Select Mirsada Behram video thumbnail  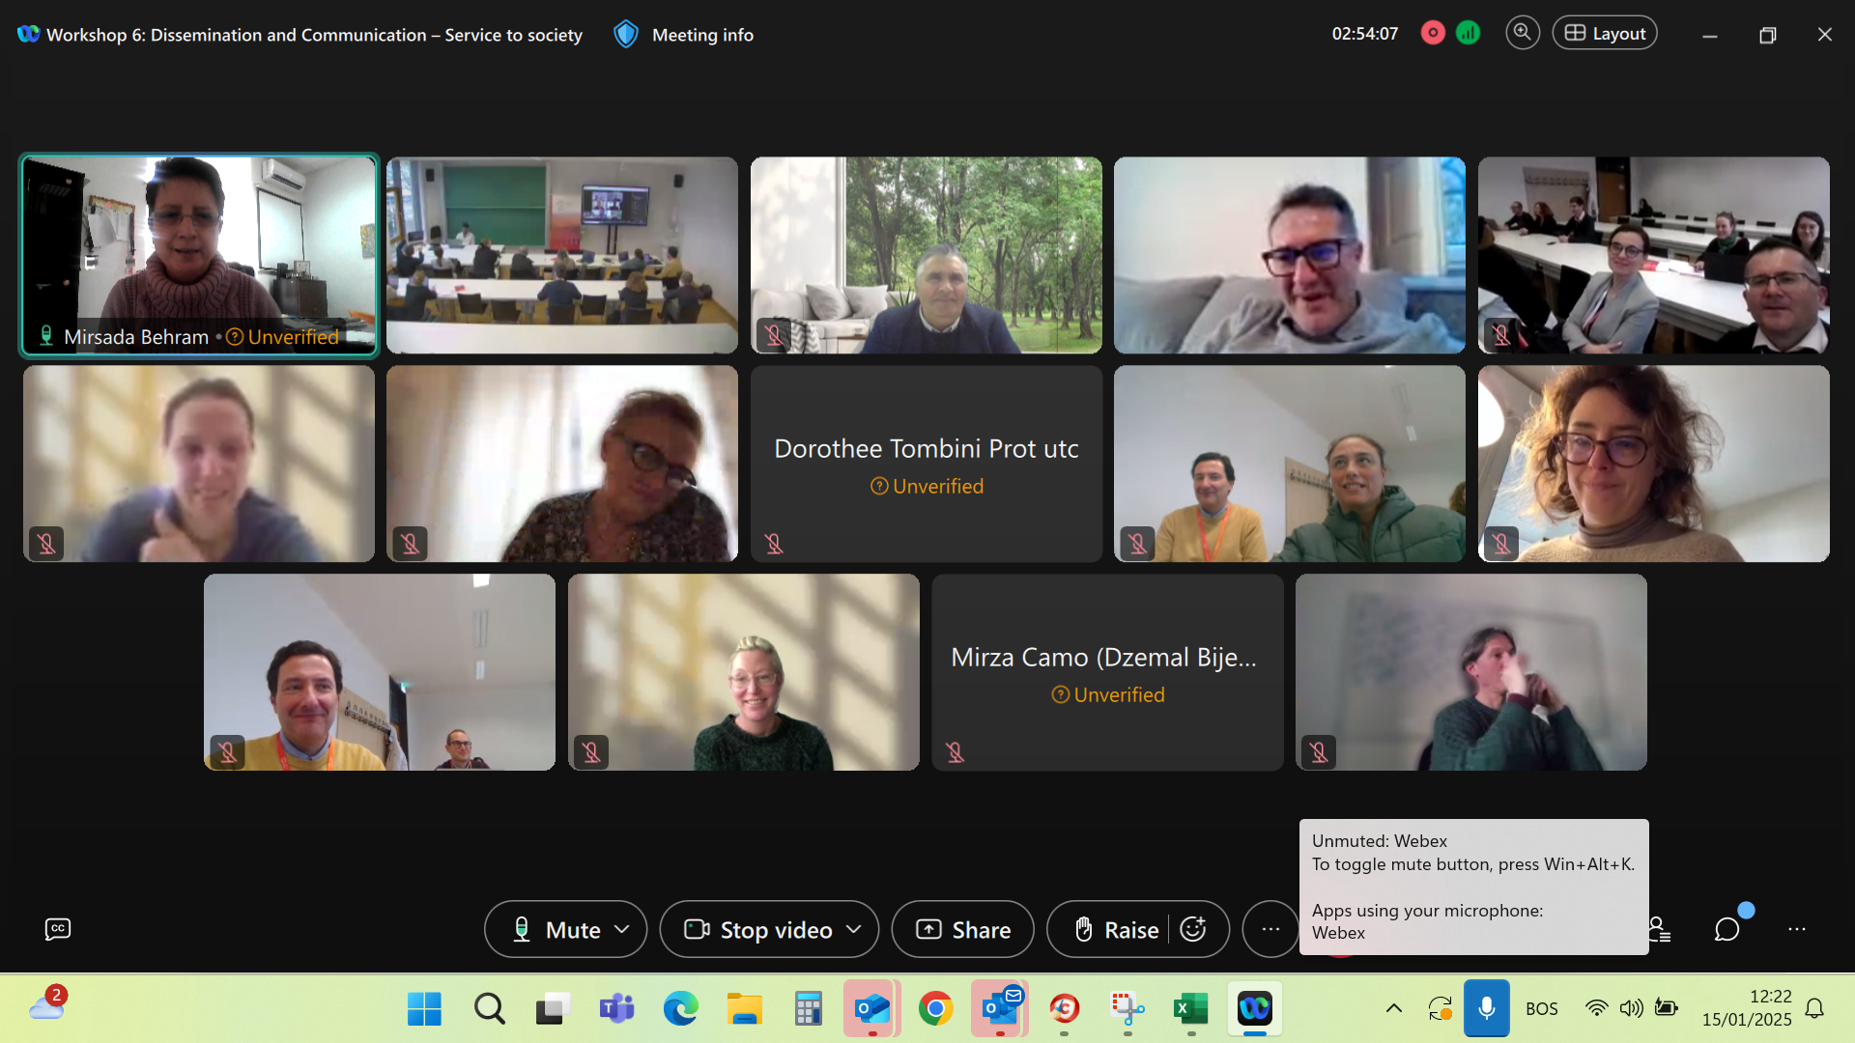199,255
